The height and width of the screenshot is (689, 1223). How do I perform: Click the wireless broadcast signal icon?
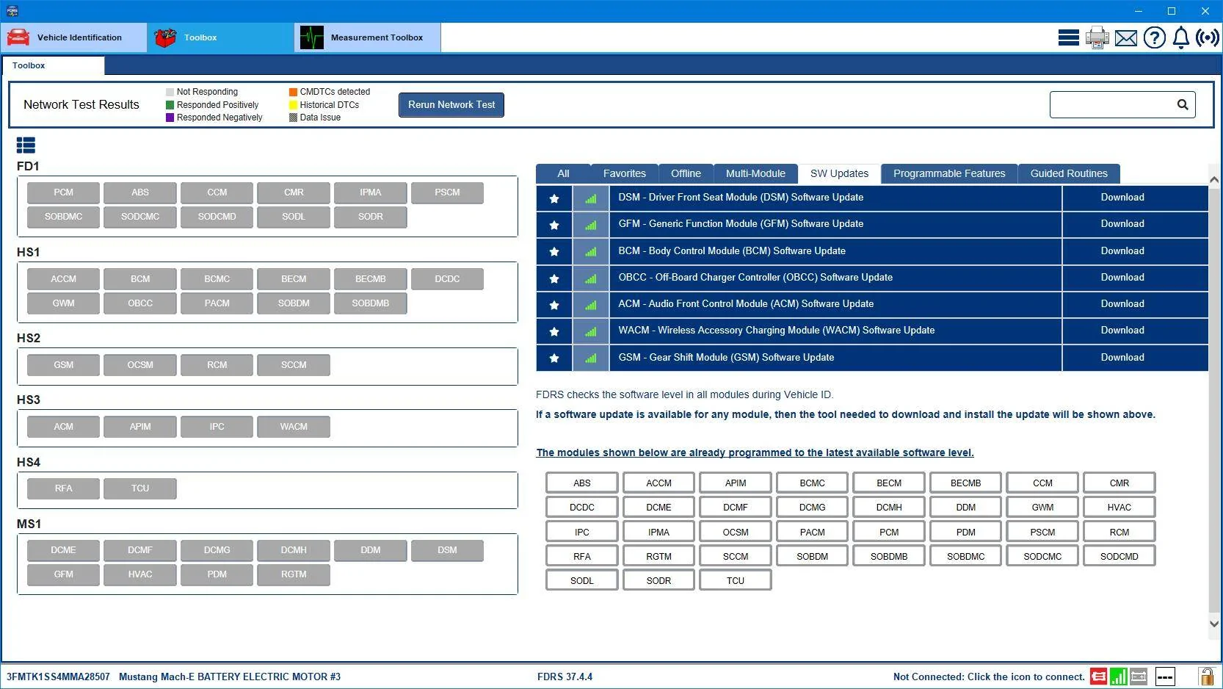click(x=1208, y=37)
